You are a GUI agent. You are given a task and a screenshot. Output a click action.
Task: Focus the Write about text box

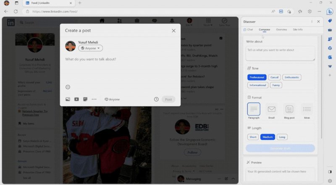(x=280, y=54)
